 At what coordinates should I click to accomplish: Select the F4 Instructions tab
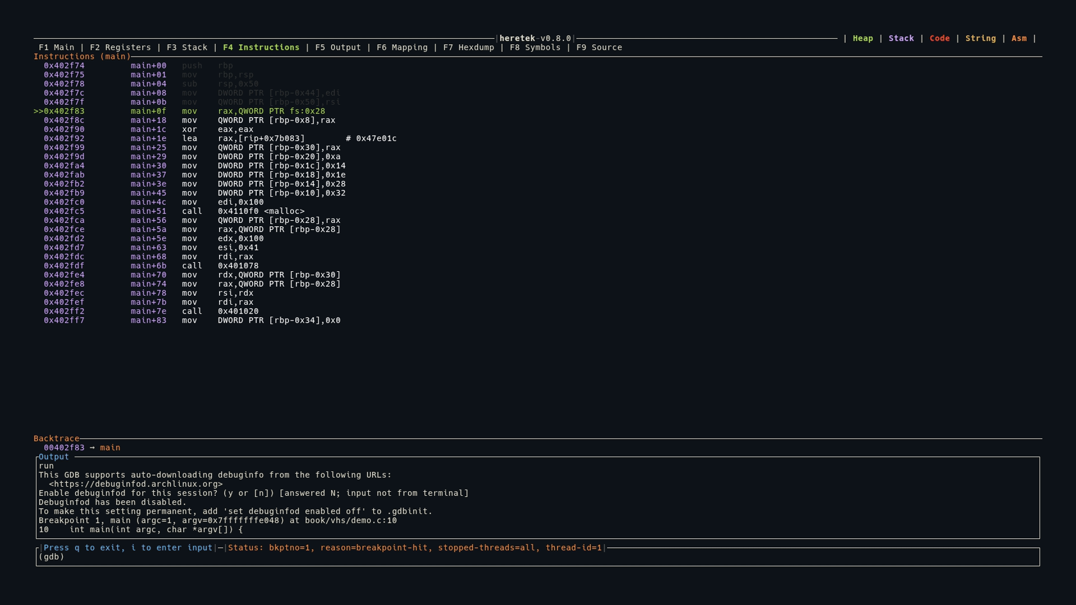click(x=261, y=48)
